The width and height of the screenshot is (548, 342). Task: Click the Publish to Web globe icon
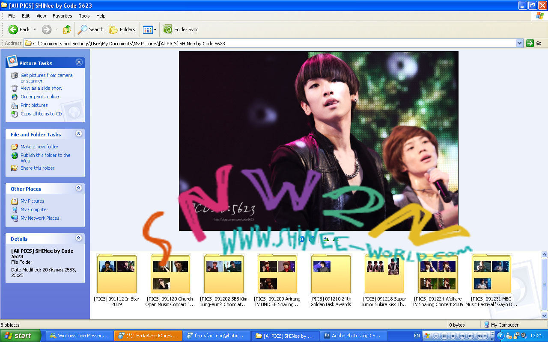[15, 156]
